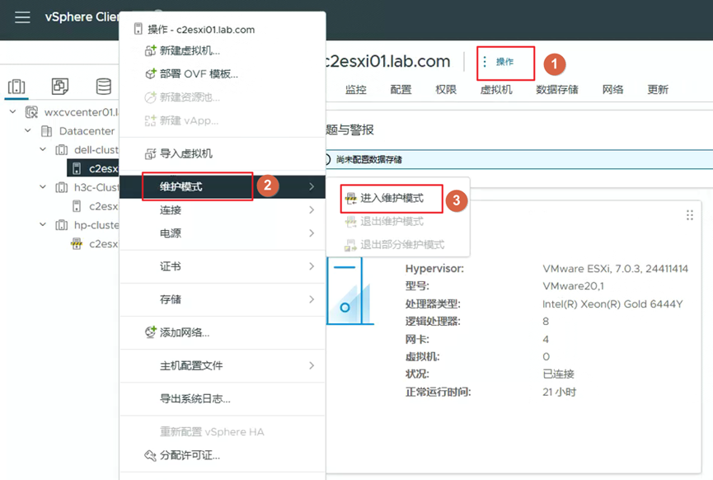This screenshot has height=480, width=713.
Task: Click the vCenter server icon beside wxcvcenter01
Action: pyautogui.click(x=31, y=112)
